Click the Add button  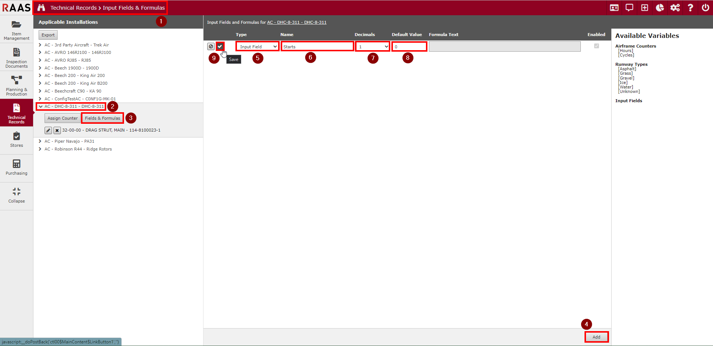(596, 337)
